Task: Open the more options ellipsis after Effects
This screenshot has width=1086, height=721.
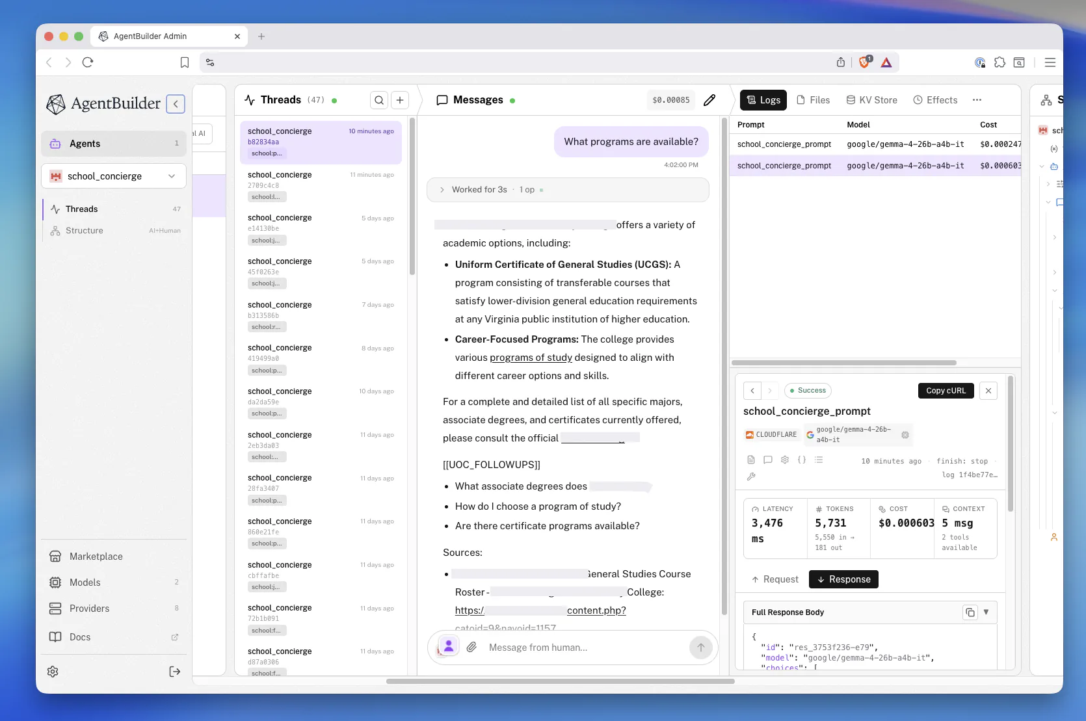Action: click(977, 100)
